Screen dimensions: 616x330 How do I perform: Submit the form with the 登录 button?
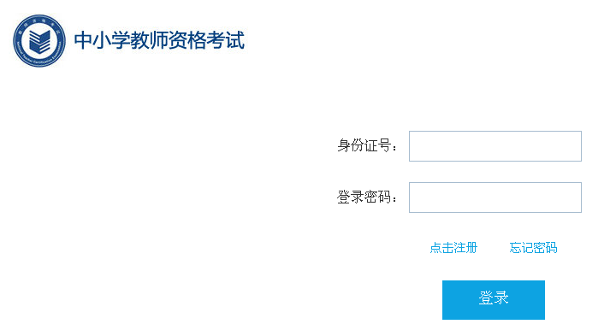click(494, 300)
